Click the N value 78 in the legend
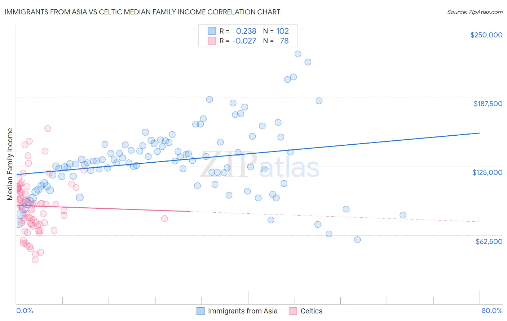507x321 pixels. (x=284, y=41)
